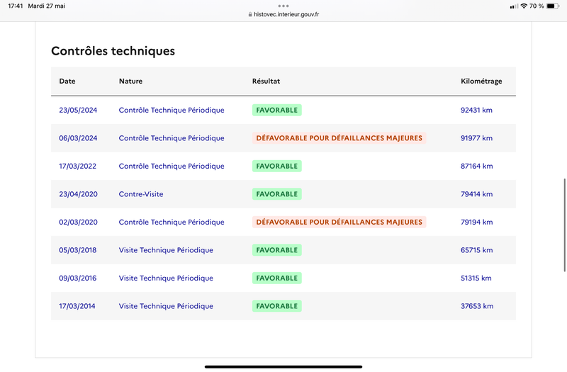Select the 37653 km mileage value

(x=477, y=306)
